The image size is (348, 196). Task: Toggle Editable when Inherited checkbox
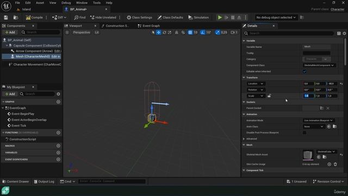[x=304, y=71]
